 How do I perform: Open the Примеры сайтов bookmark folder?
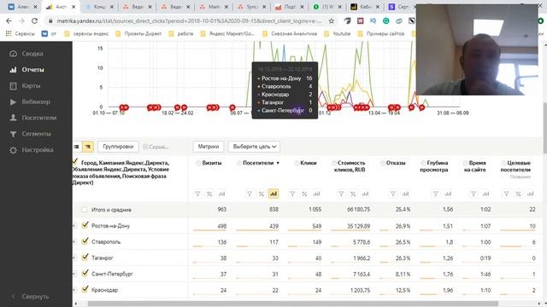pos(381,34)
